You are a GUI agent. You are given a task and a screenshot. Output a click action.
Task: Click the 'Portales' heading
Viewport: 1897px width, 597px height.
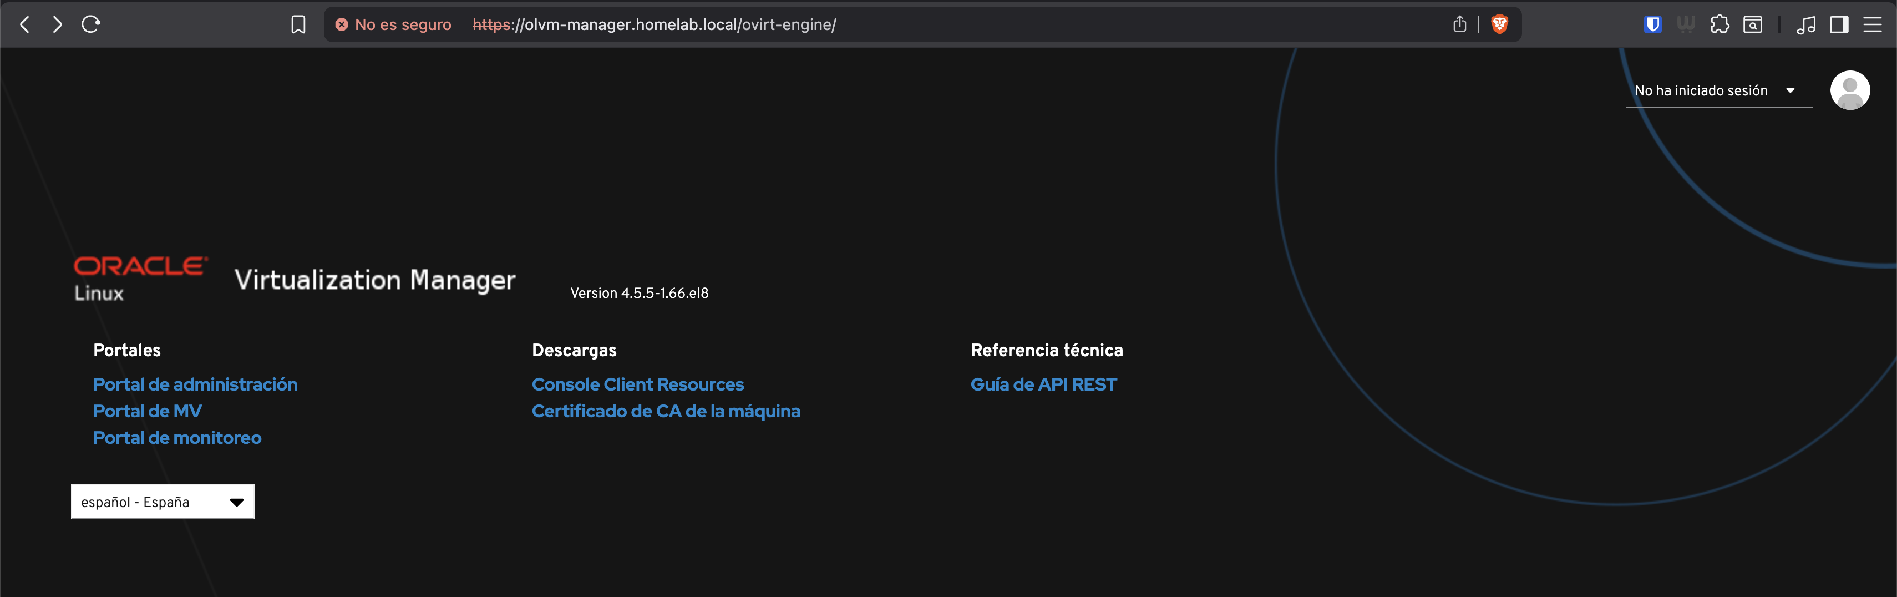click(x=126, y=350)
